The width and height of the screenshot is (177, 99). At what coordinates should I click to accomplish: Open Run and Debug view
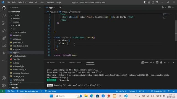pos(4,31)
